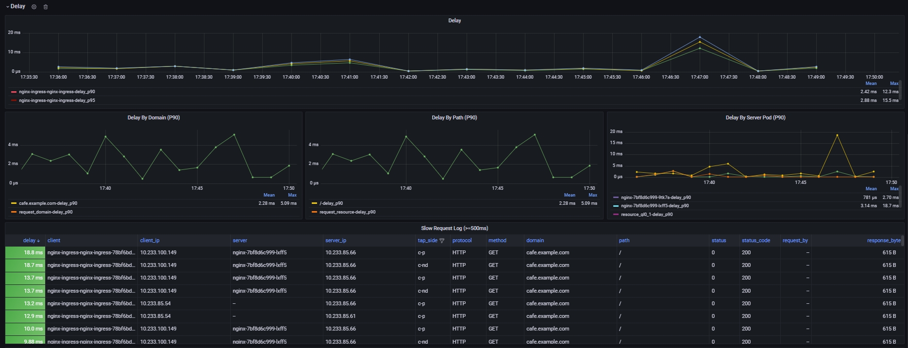Sort table by path column
This screenshot has width=908, height=348.
624,241
